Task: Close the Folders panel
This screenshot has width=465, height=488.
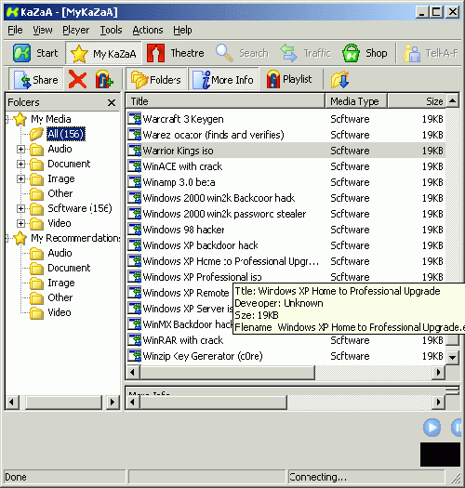Action: point(112,102)
